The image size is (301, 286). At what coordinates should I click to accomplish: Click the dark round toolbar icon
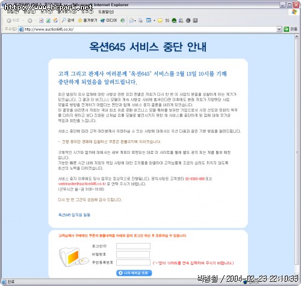[x=188, y=21]
